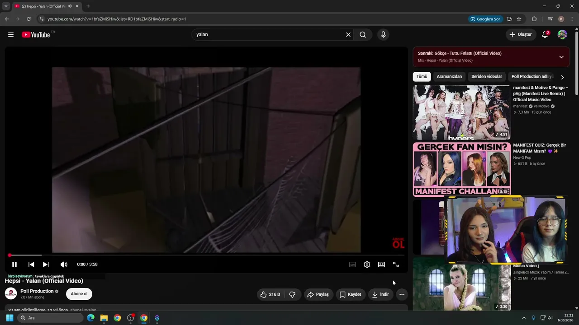
Task: Open the OBS Studio taskbar icon
Action: pos(131,318)
